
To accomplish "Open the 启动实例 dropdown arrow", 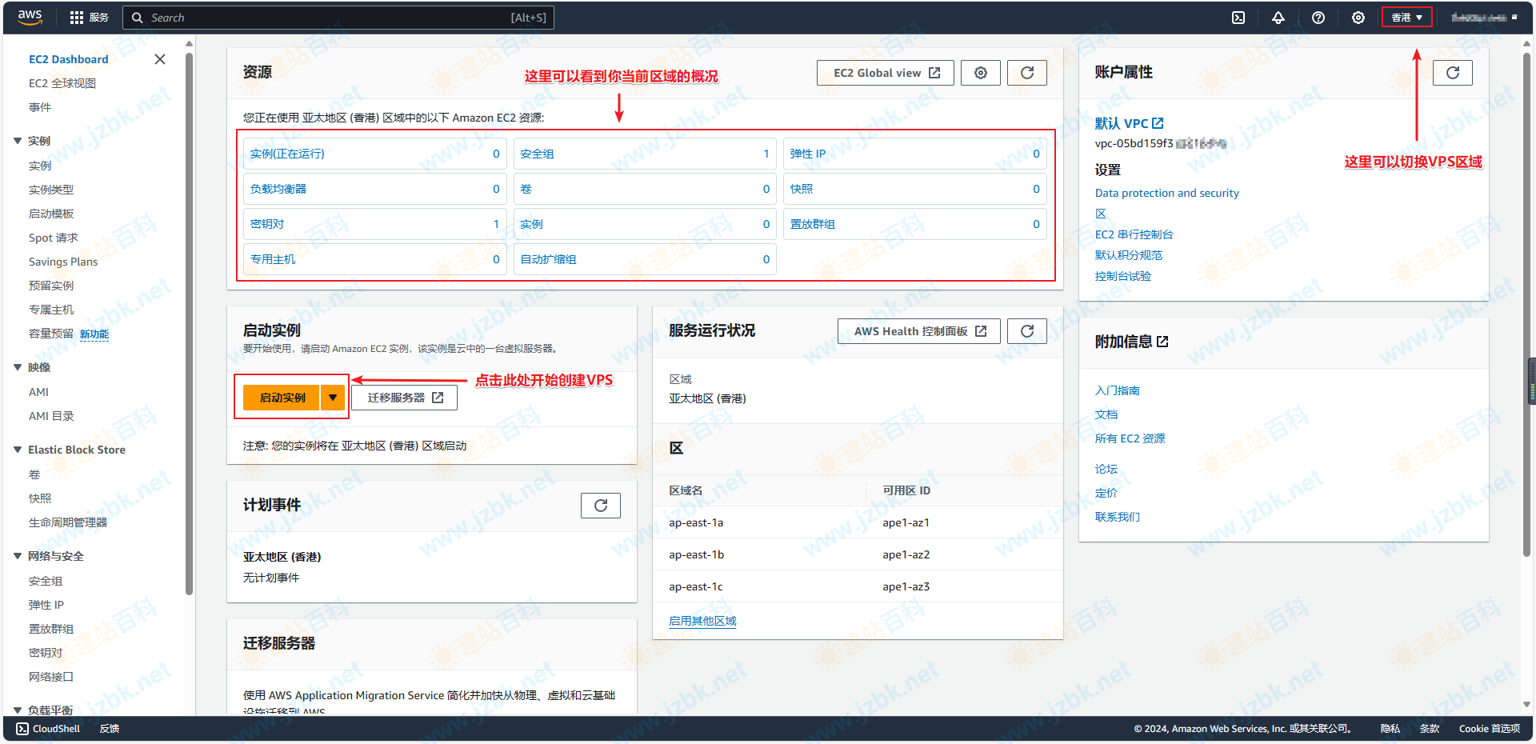I will tap(333, 398).
